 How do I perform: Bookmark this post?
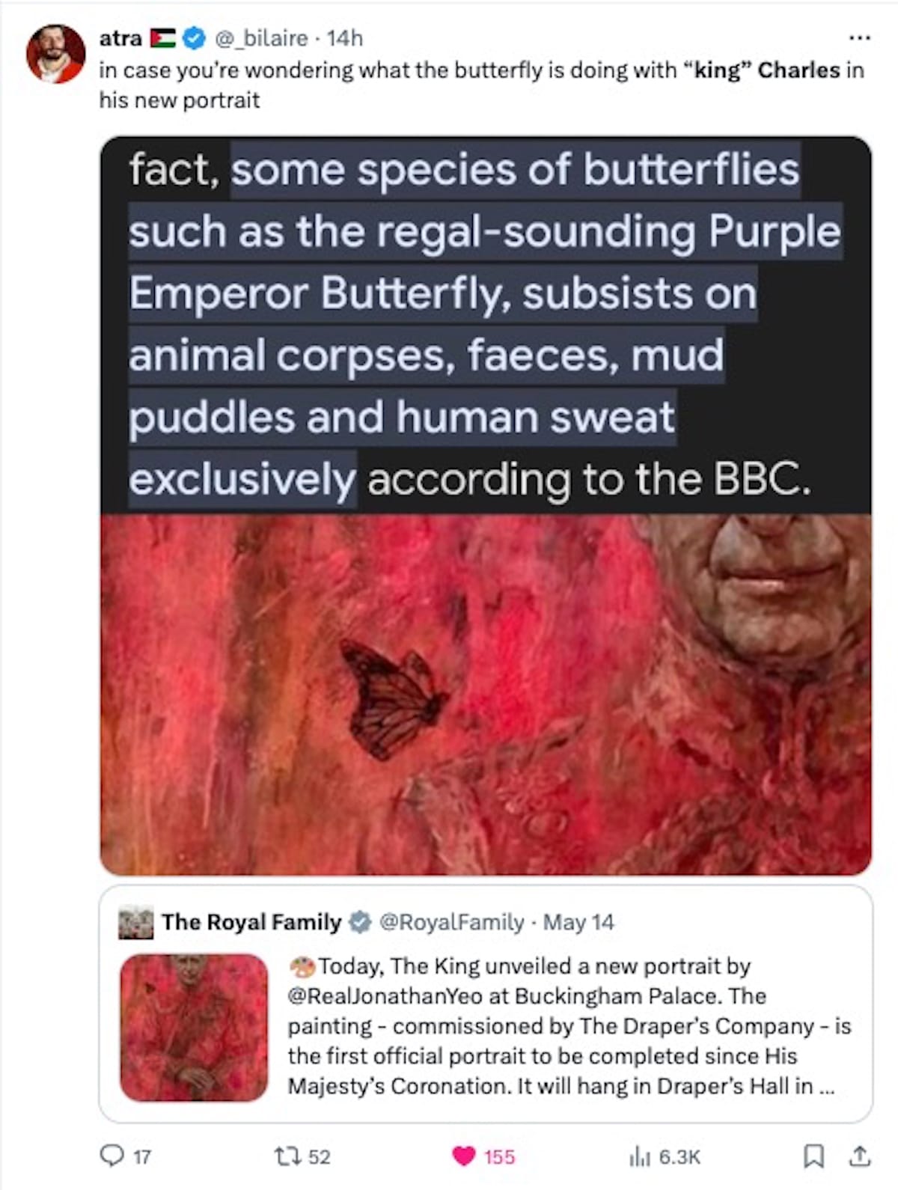(x=813, y=1156)
